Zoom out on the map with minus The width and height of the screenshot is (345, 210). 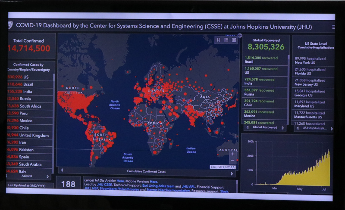coord(232,161)
